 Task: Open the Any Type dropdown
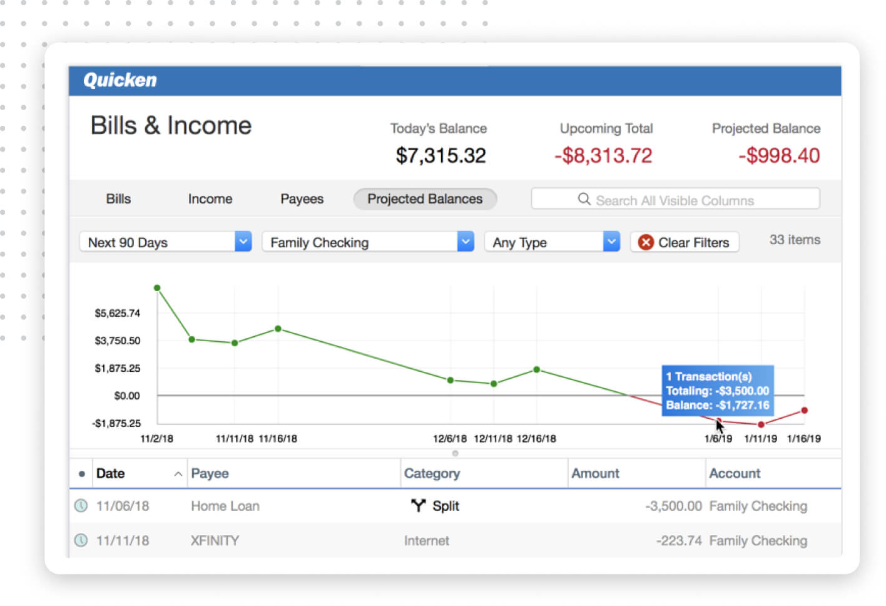pos(552,242)
